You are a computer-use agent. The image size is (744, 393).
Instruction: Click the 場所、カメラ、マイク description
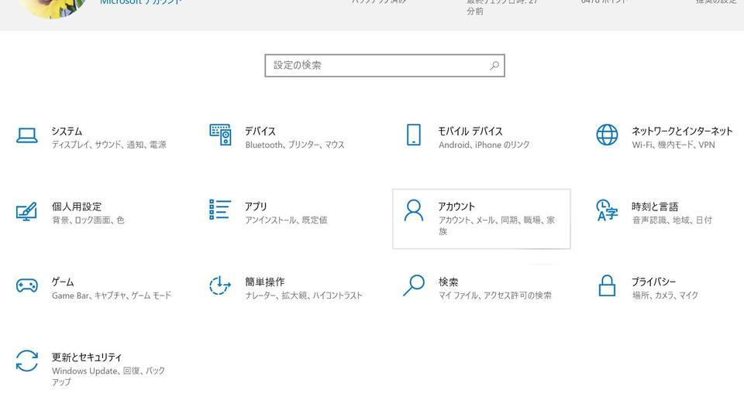pyautogui.click(x=665, y=296)
